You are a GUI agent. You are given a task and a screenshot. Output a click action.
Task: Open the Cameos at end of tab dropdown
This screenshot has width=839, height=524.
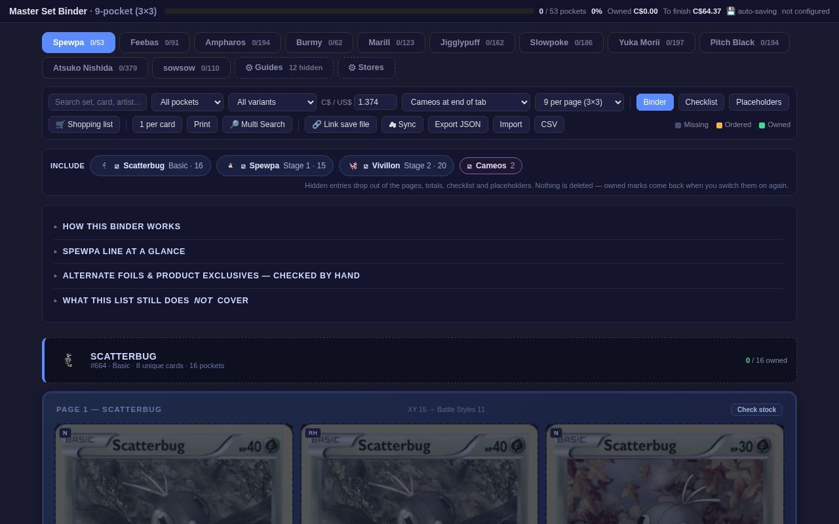(x=466, y=102)
